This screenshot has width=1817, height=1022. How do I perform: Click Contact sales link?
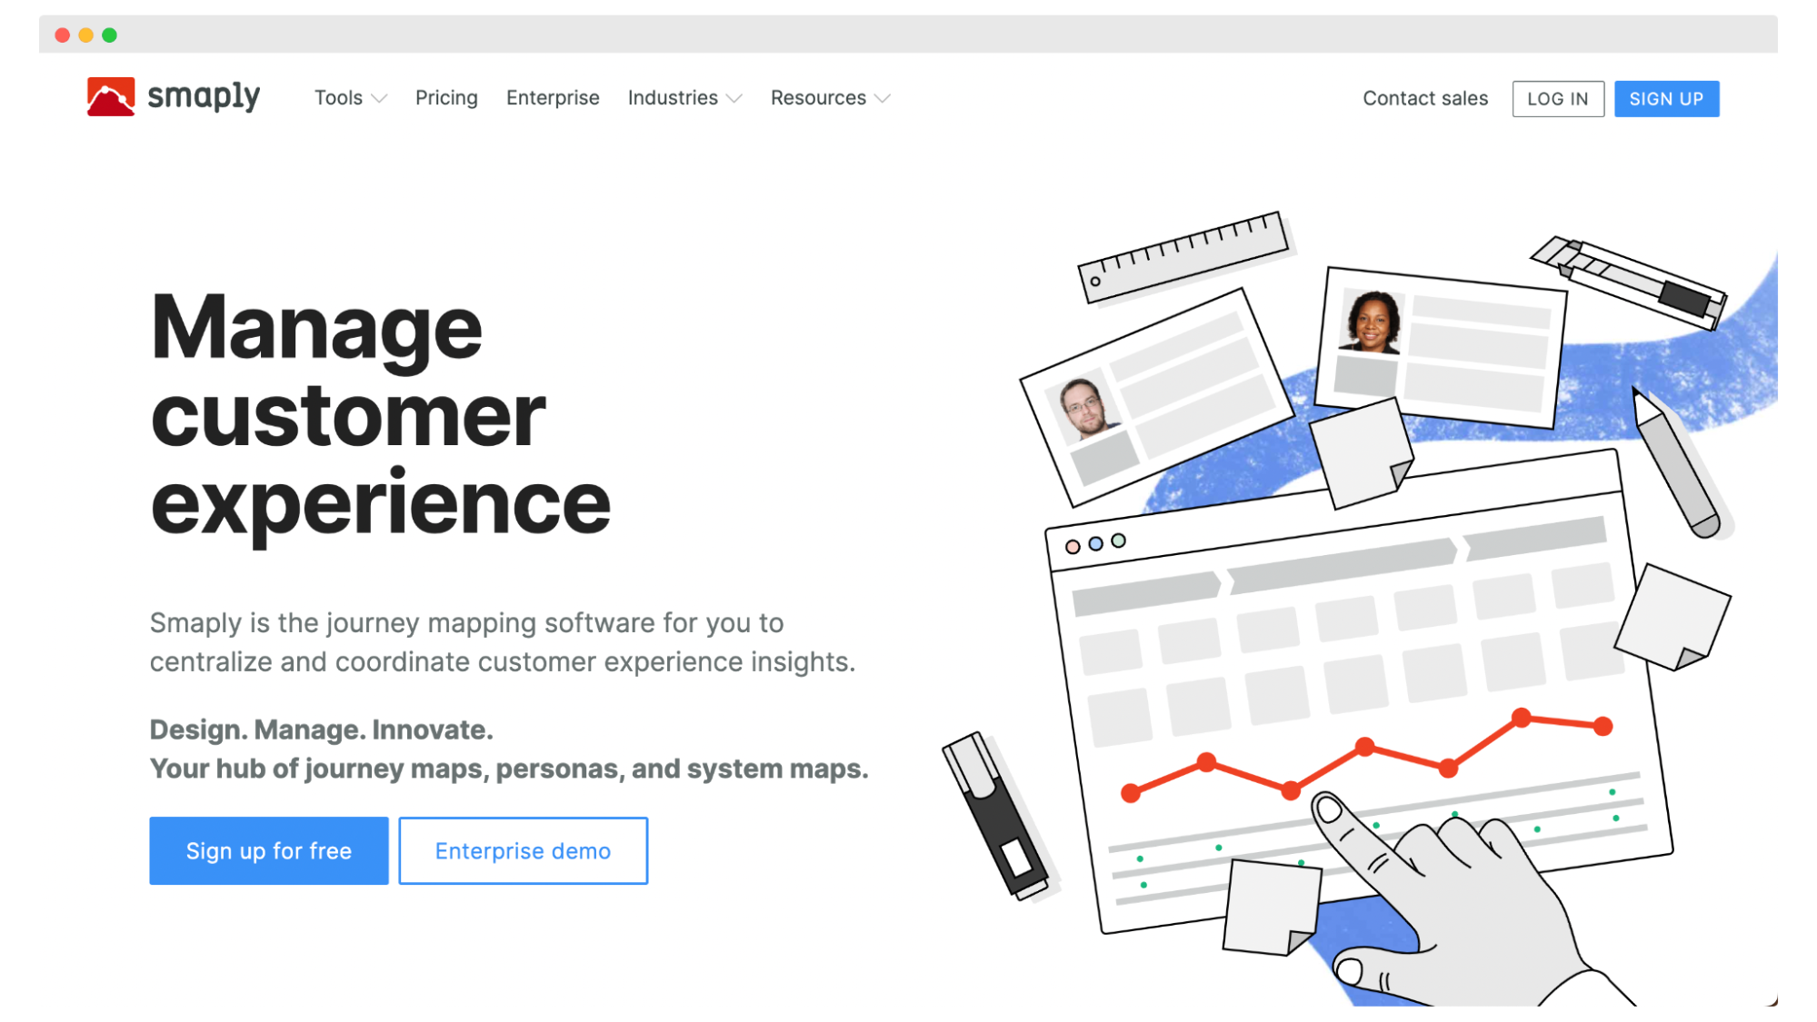coord(1425,97)
